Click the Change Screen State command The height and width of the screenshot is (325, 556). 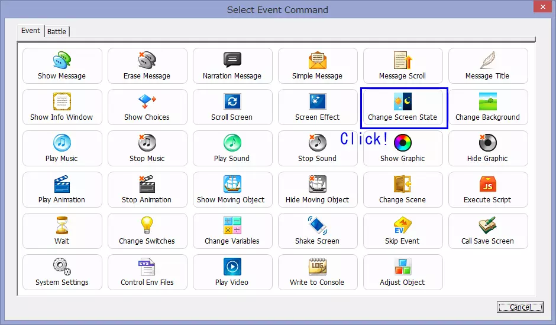403,107
